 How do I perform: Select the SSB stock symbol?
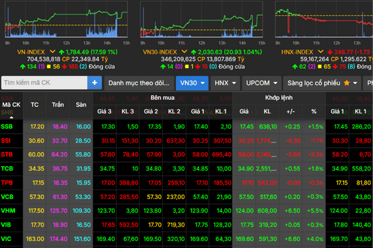pos(7,127)
